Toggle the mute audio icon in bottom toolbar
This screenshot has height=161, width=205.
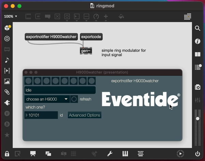point(64,154)
